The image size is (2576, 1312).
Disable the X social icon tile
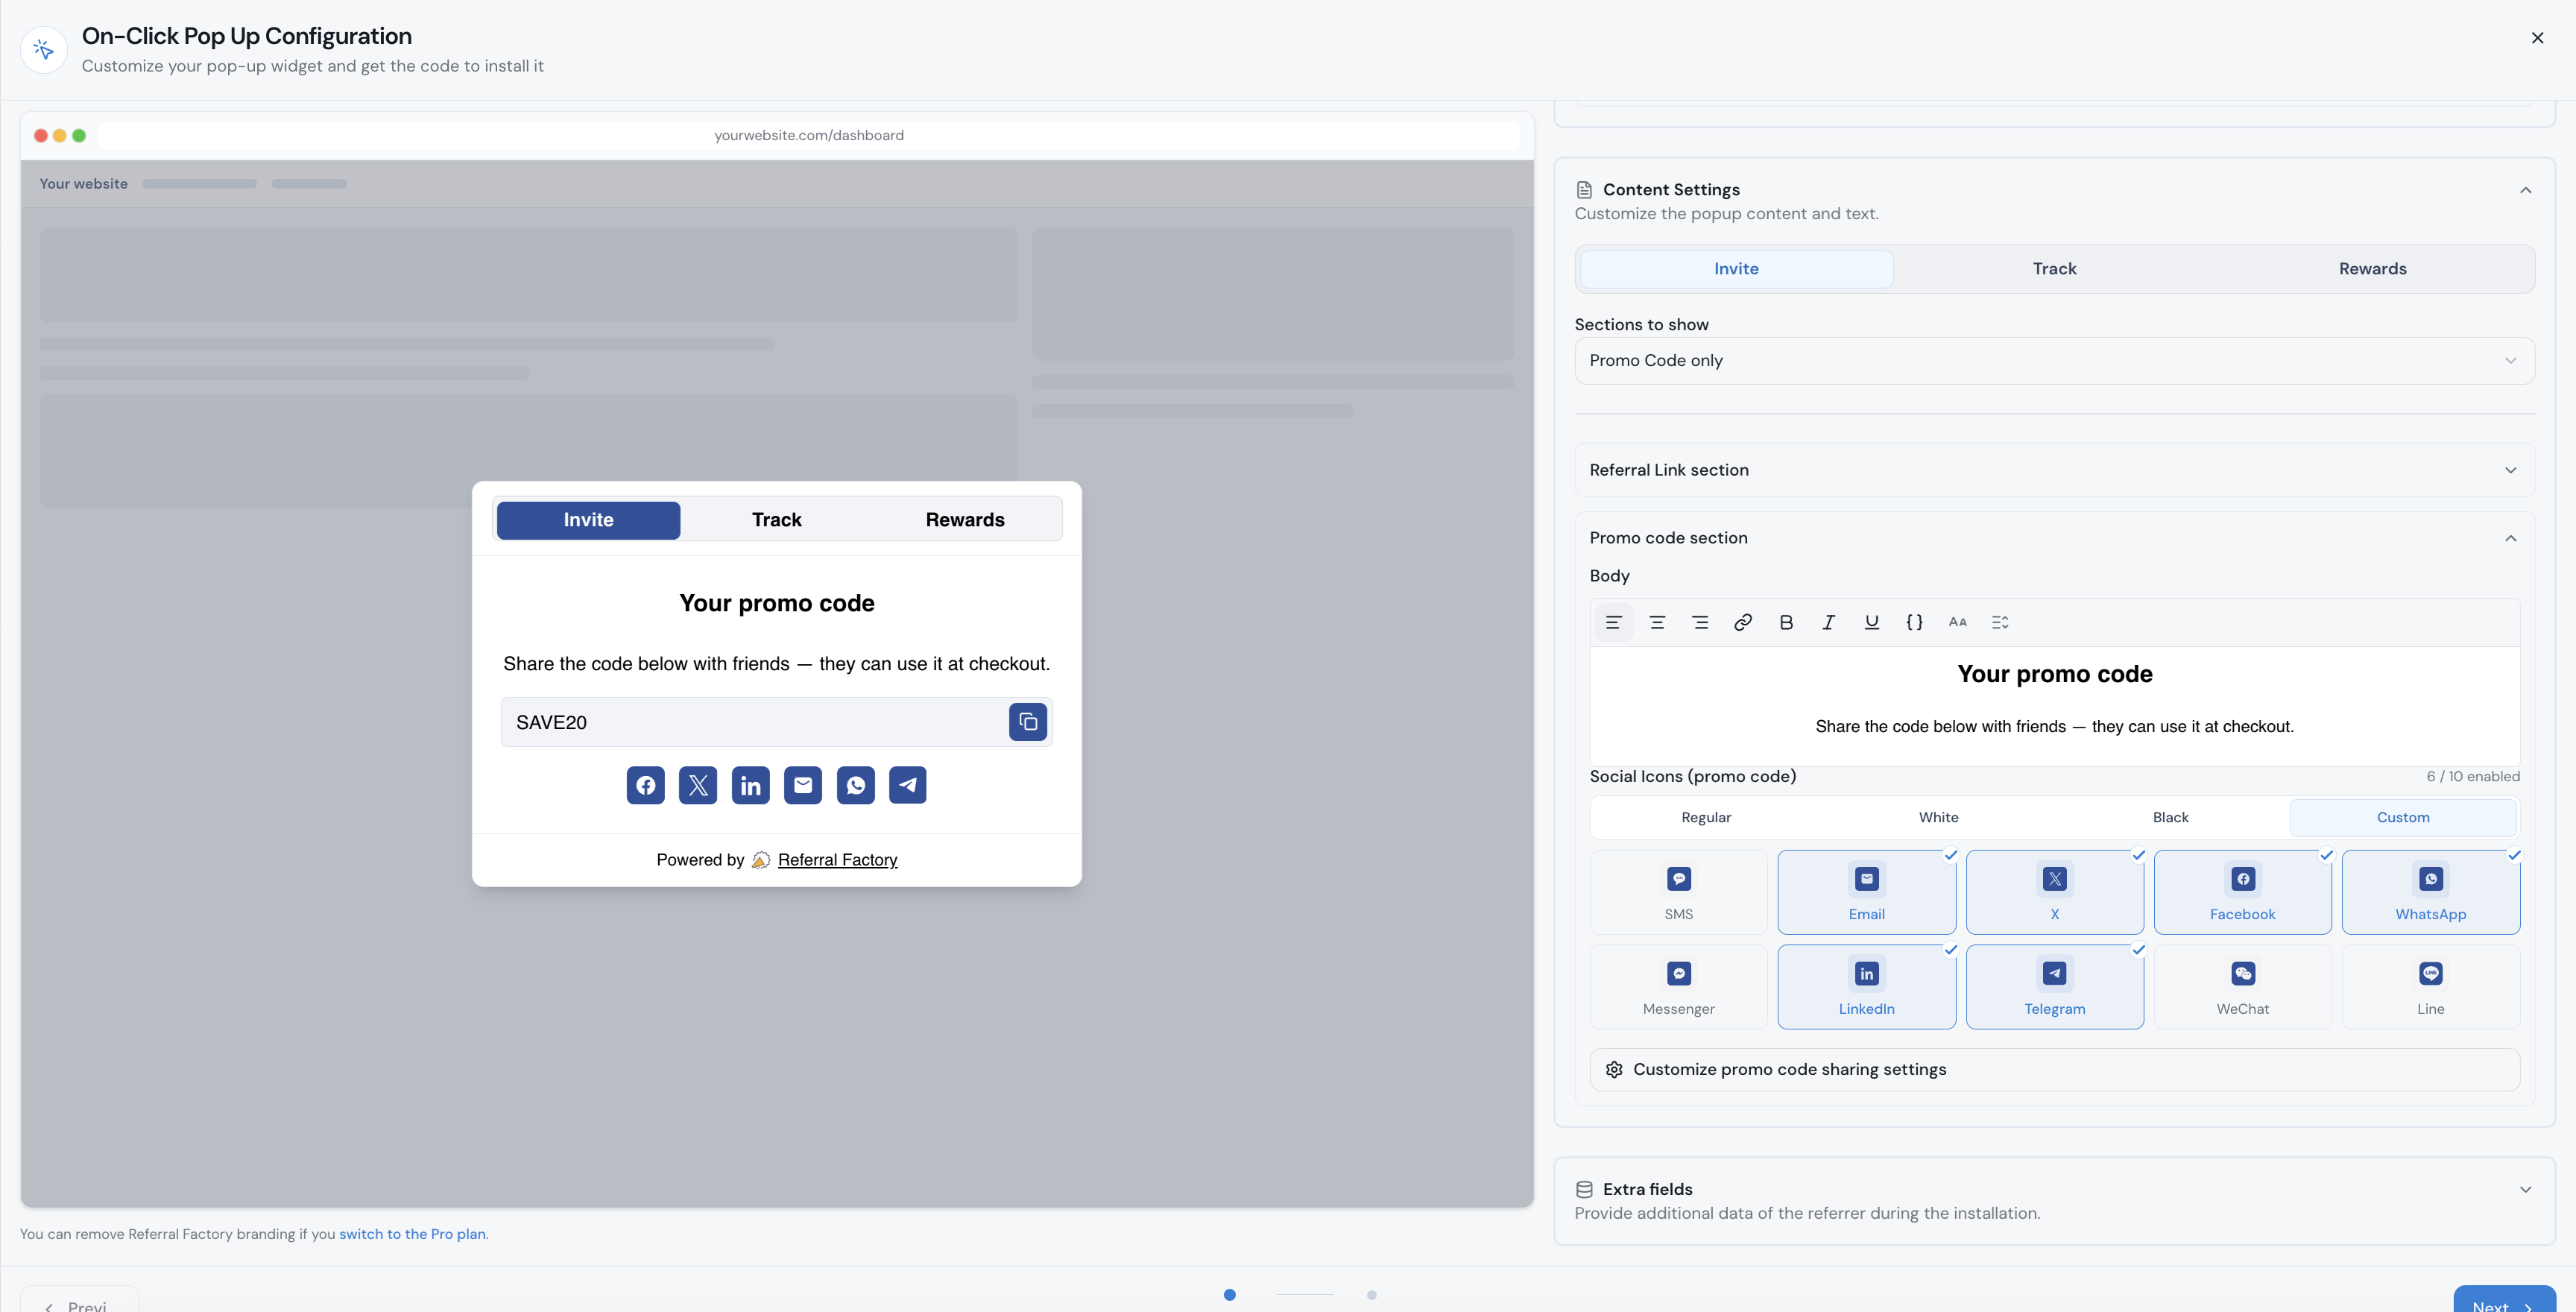[x=2055, y=892]
